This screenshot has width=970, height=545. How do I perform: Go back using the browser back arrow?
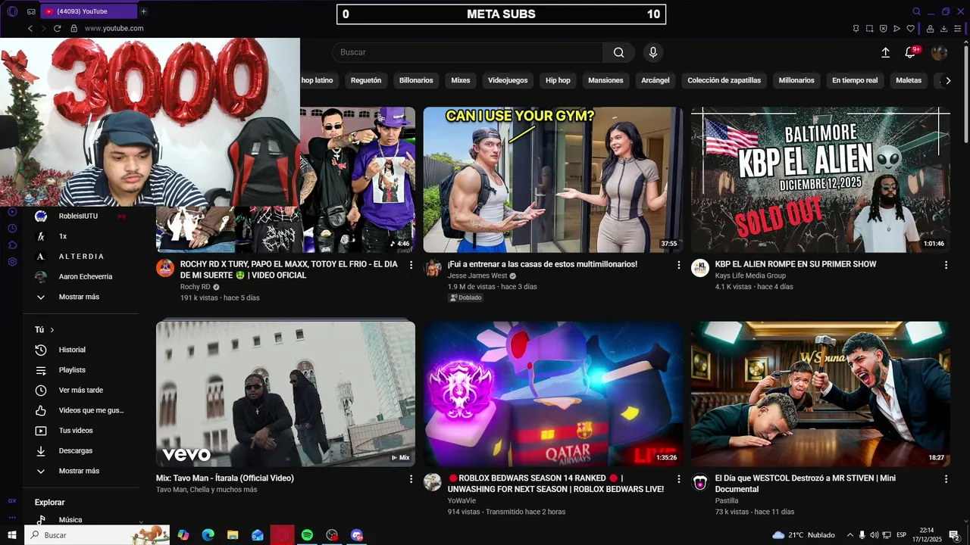click(x=30, y=28)
